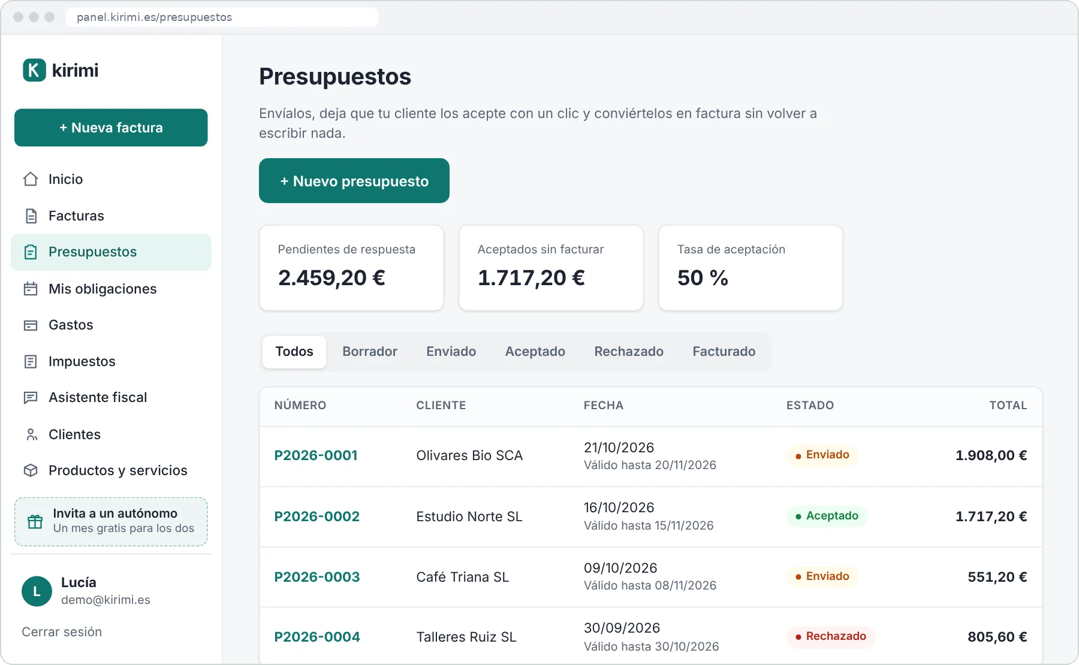Open Asistente fiscal menu item
The width and height of the screenshot is (1079, 665).
click(x=111, y=398)
